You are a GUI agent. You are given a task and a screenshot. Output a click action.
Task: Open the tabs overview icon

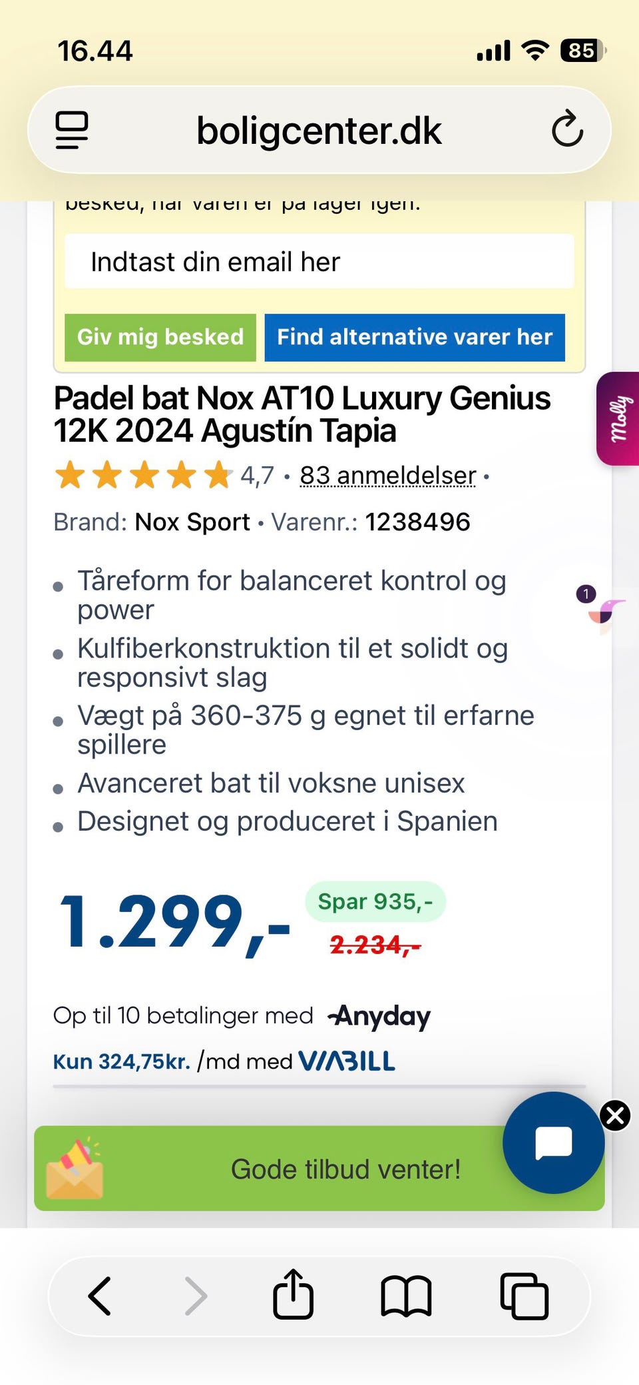pyautogui.click(x=524, y=1296)
